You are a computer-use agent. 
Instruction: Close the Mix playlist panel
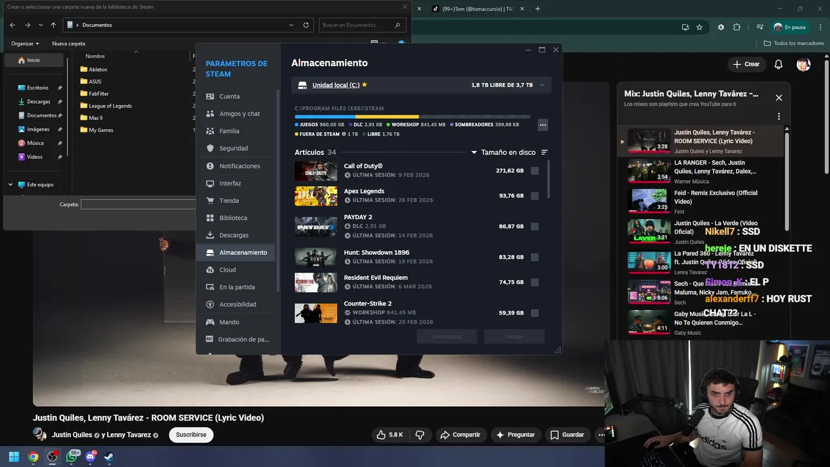(x=779, y=98)
